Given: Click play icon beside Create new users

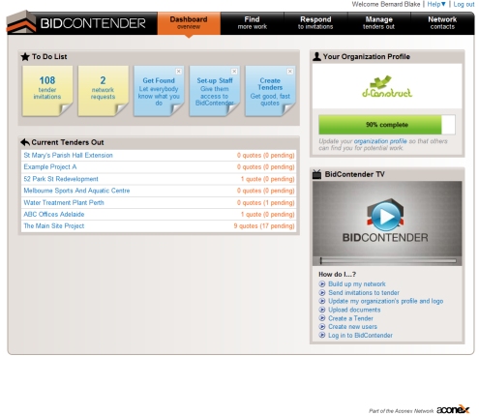Looking at the screenshot, I should click(322, 327).
